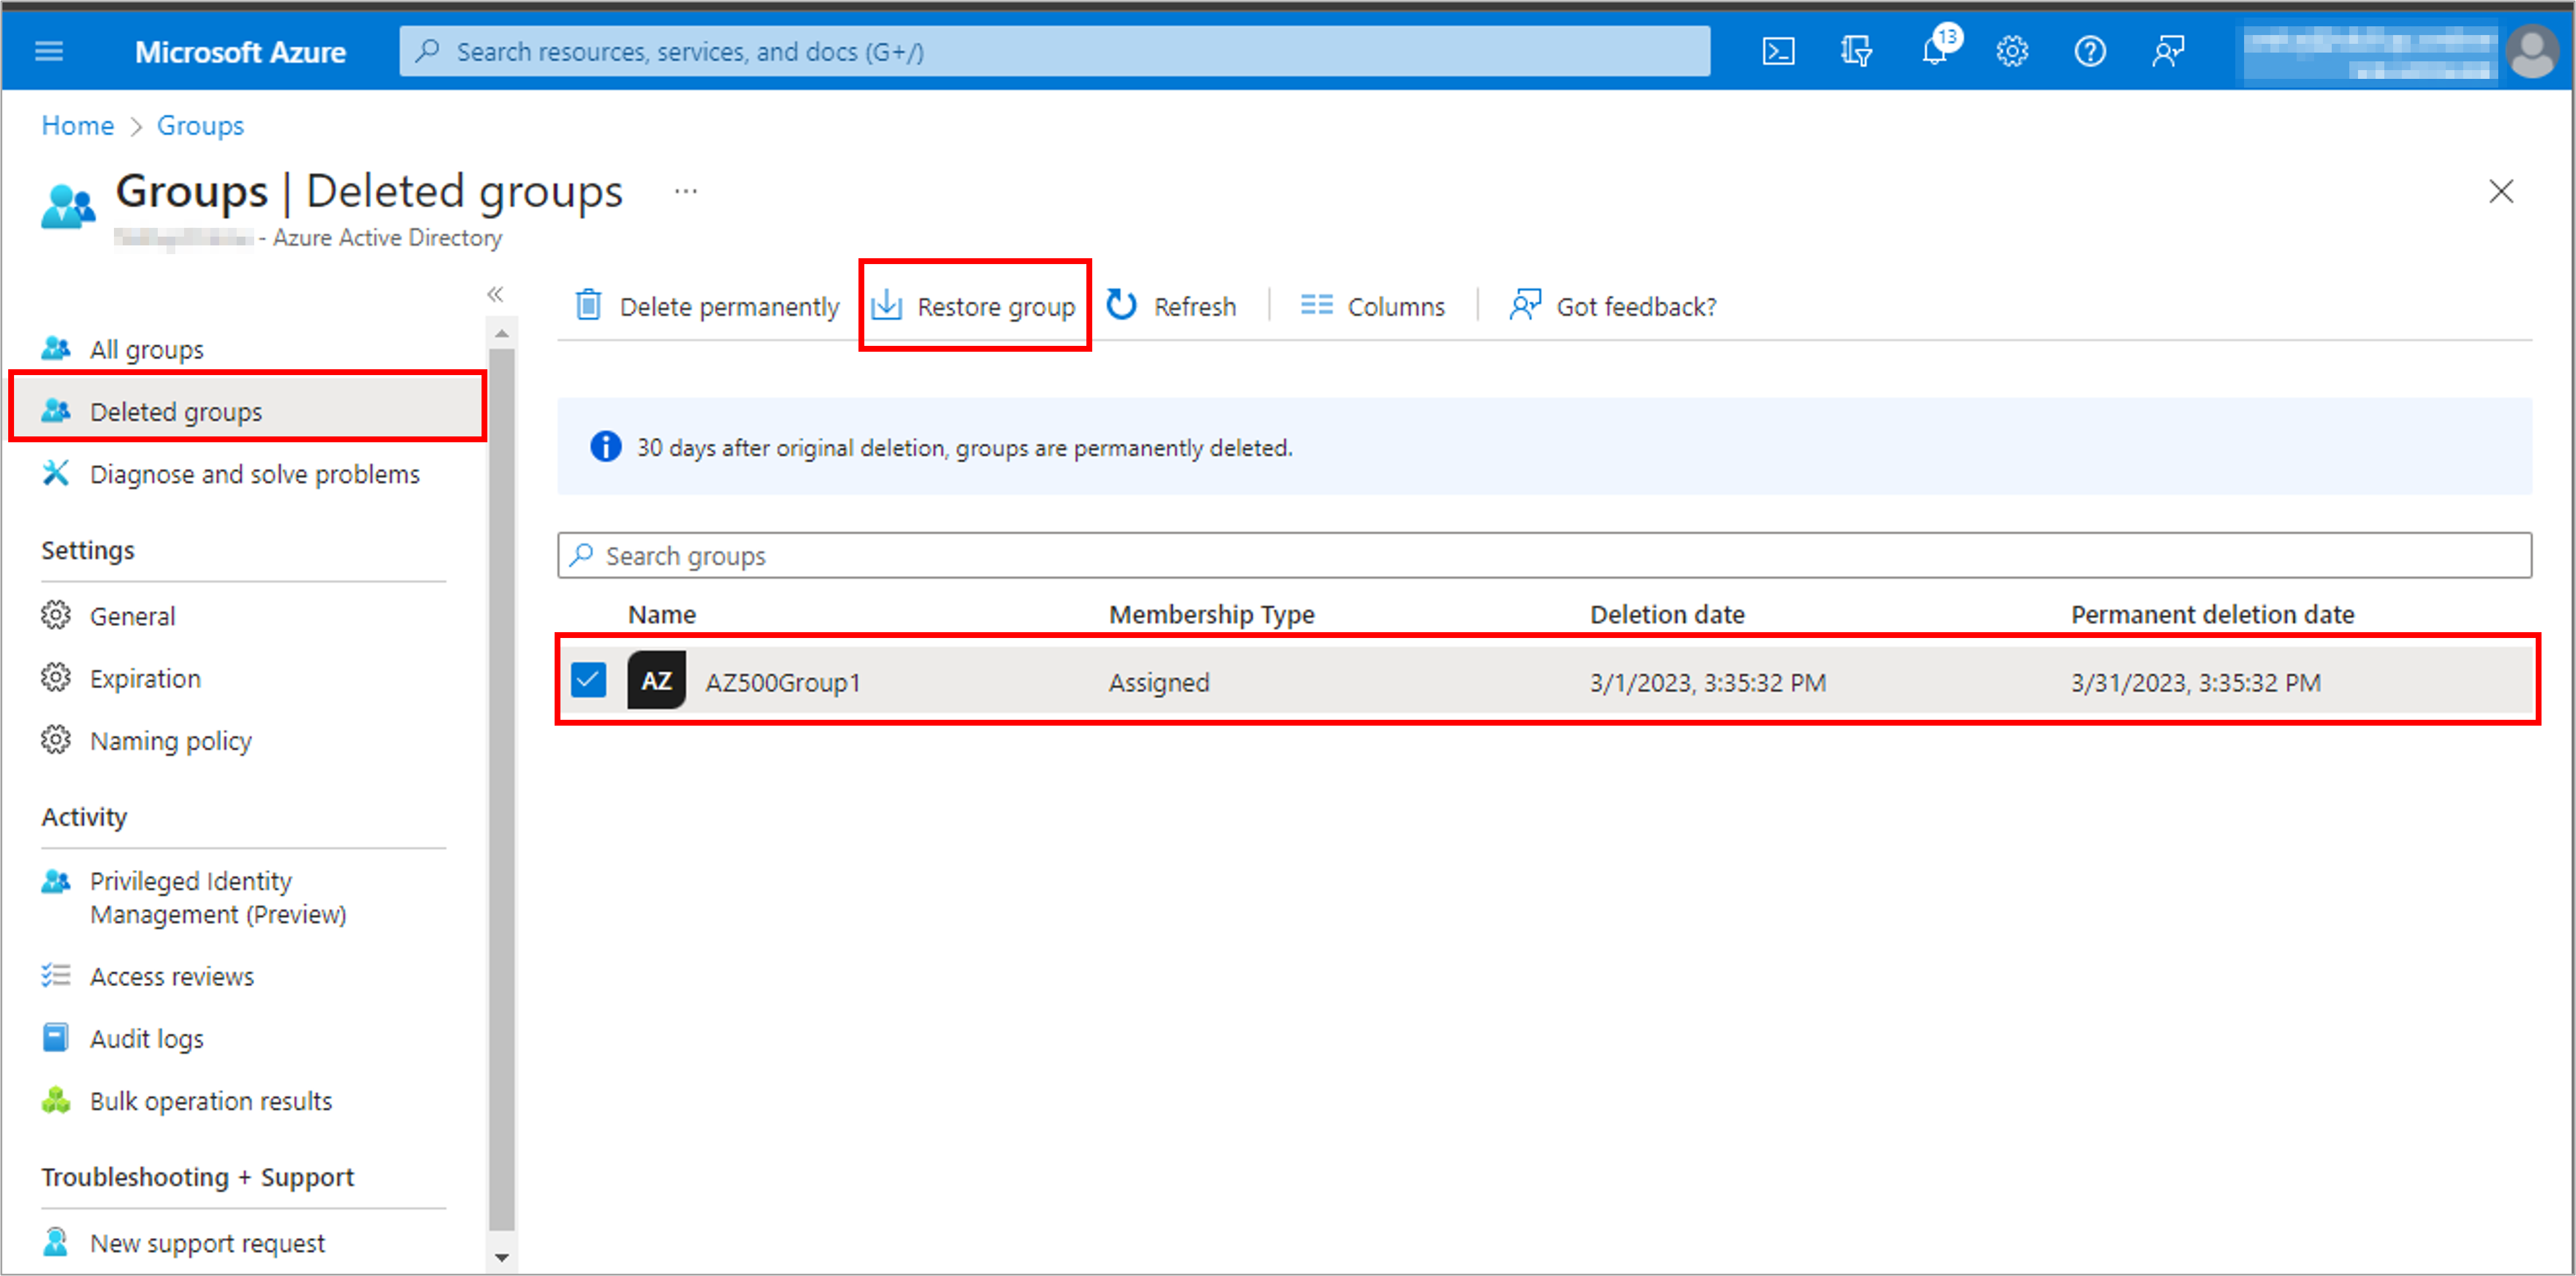Image resolution: width=2576 pixels, height=1276 pixels.
Task: Open top bar Feedback icon
Action: pos(2168,51)
